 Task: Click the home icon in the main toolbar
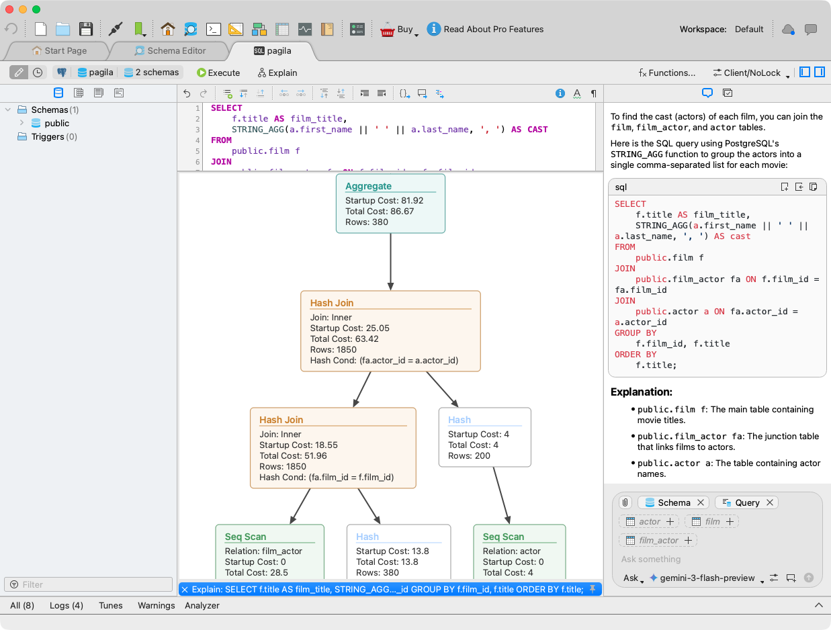click(168, 29)
